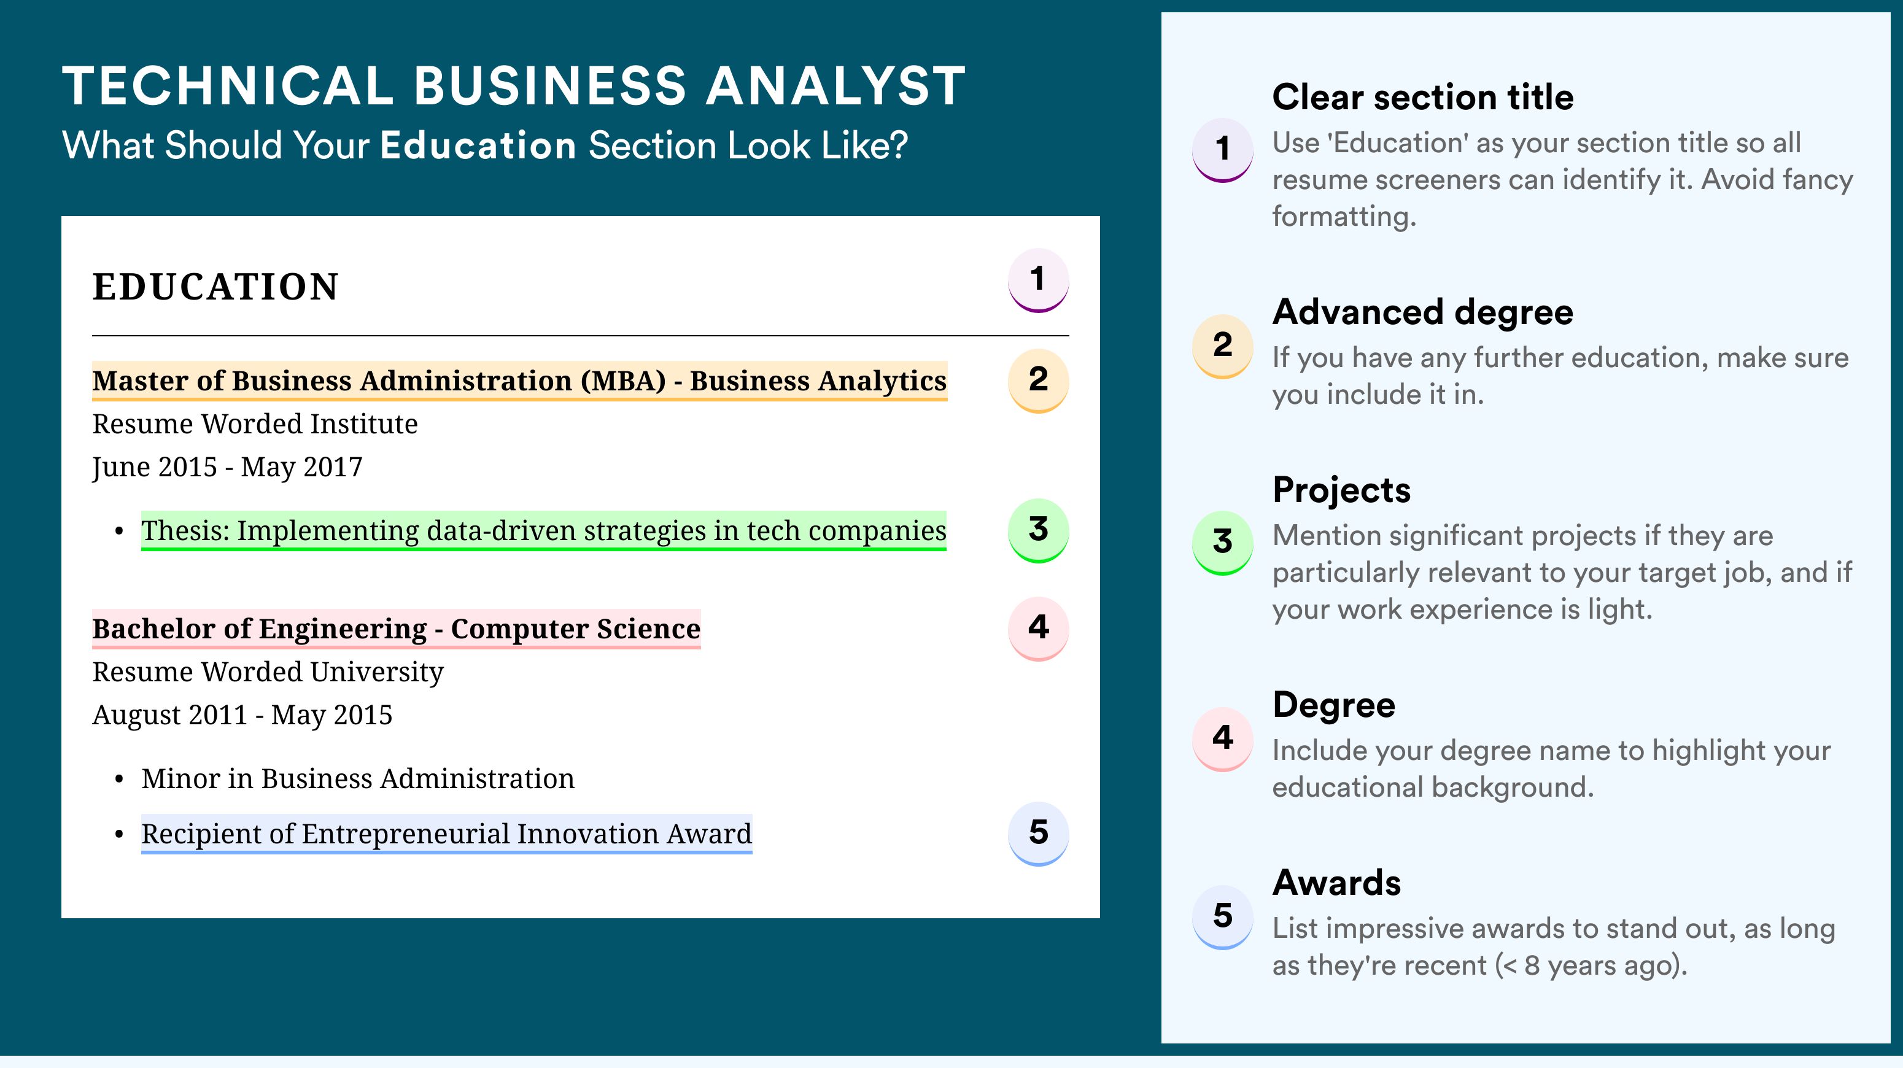Click the purple number 1 badge beside EDUCATION

pyautogui.click(x=1038, y=280)
